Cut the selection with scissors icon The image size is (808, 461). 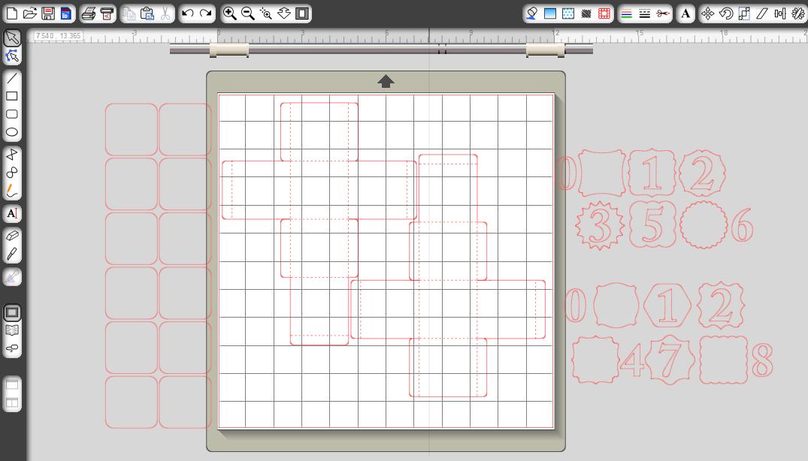coord(165,14)
